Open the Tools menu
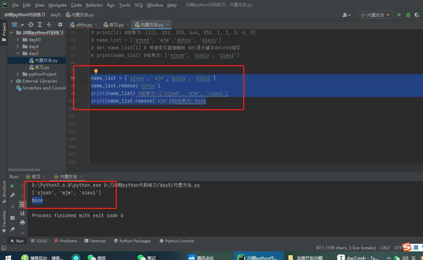 (x=124, y=5)
